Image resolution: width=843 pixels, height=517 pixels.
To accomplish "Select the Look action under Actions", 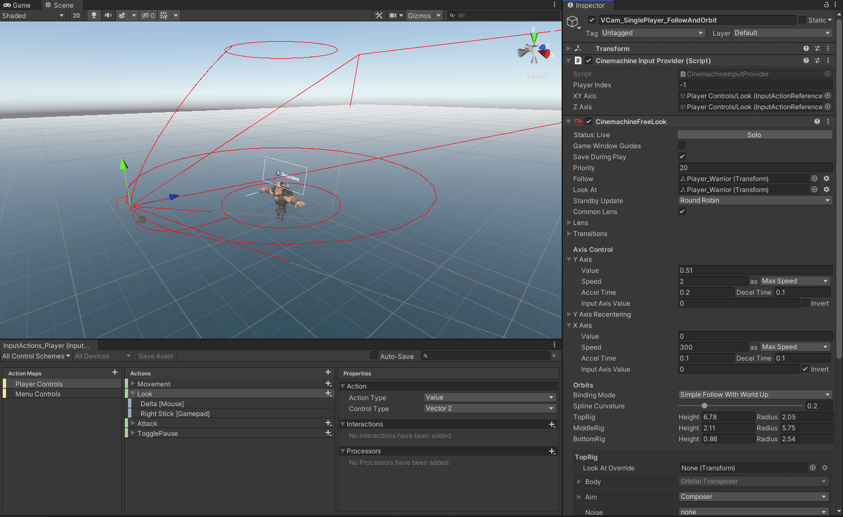I will pyautogui.click(x=145, y=394).
